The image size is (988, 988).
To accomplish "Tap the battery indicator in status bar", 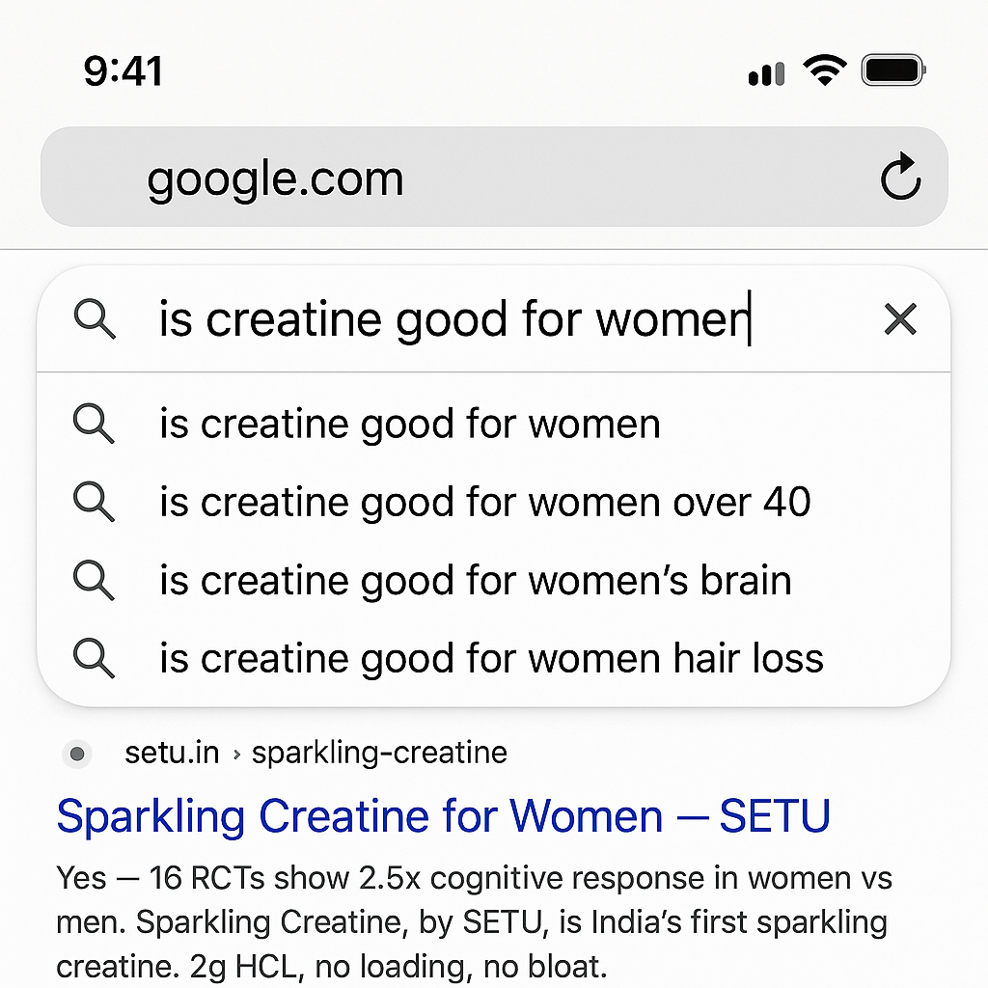I will [x=893, y=69].
